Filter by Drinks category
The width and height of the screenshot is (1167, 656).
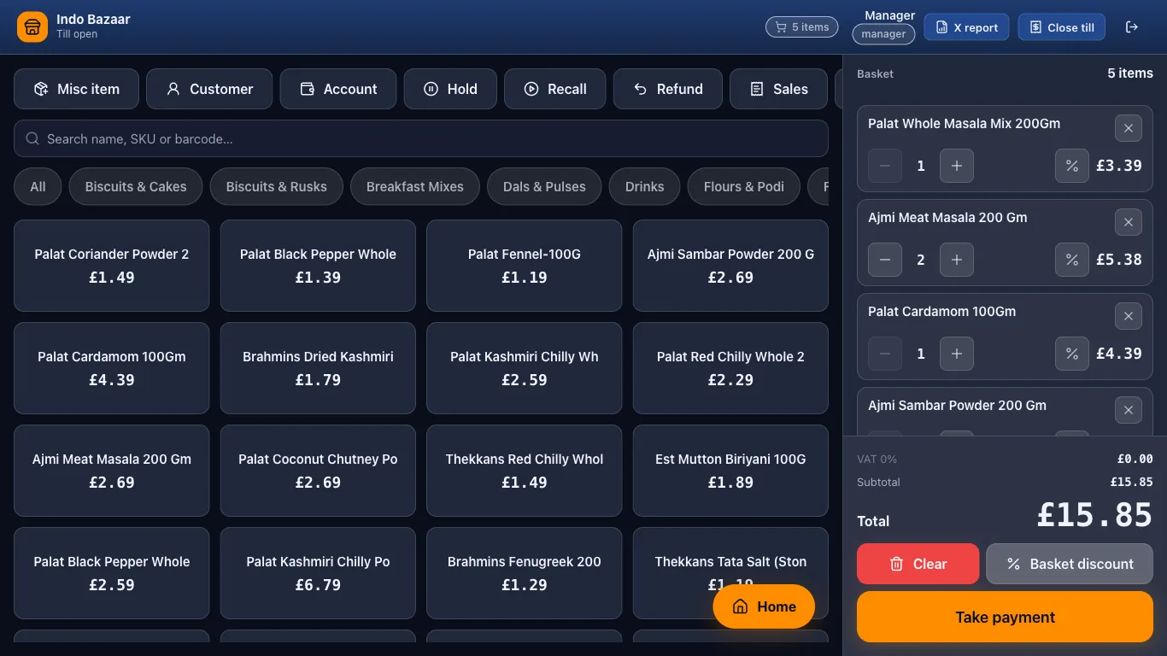click(x=645, y=187)
